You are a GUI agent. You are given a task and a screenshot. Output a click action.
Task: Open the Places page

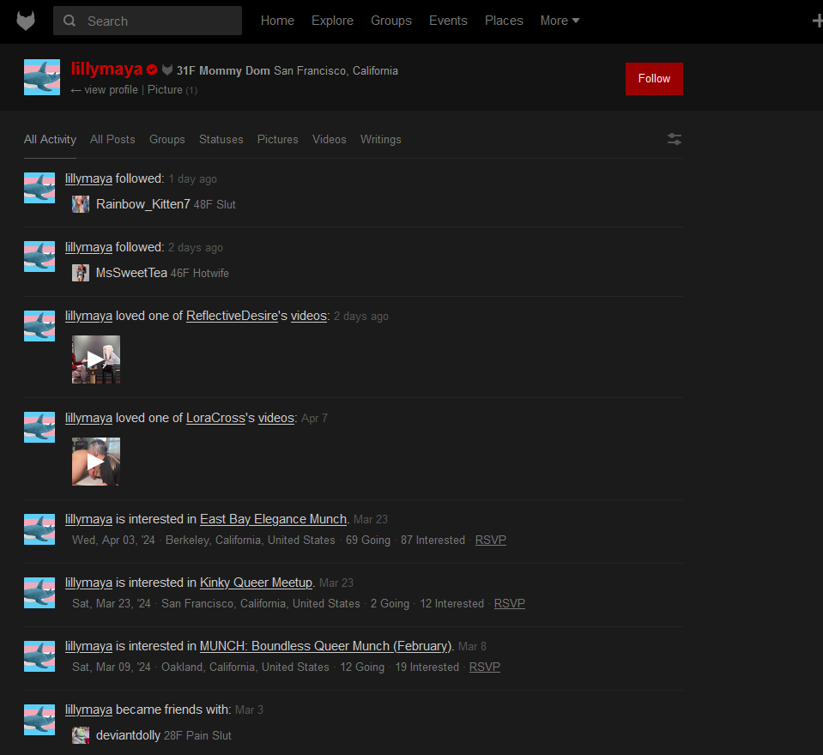point(504,21)
